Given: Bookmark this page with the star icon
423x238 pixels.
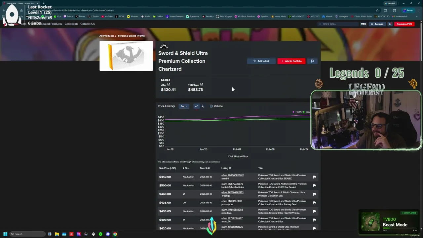Looking at the screenshot, I should click(377, 10).
